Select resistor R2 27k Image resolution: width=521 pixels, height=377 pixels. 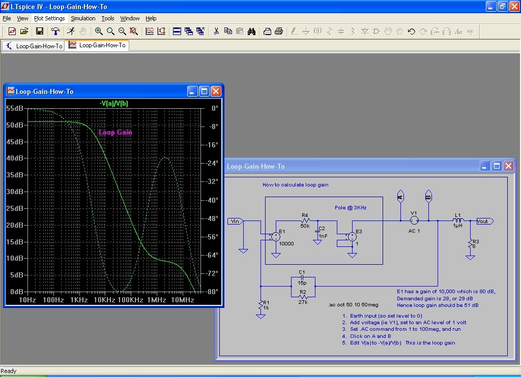tap(303, 297)
